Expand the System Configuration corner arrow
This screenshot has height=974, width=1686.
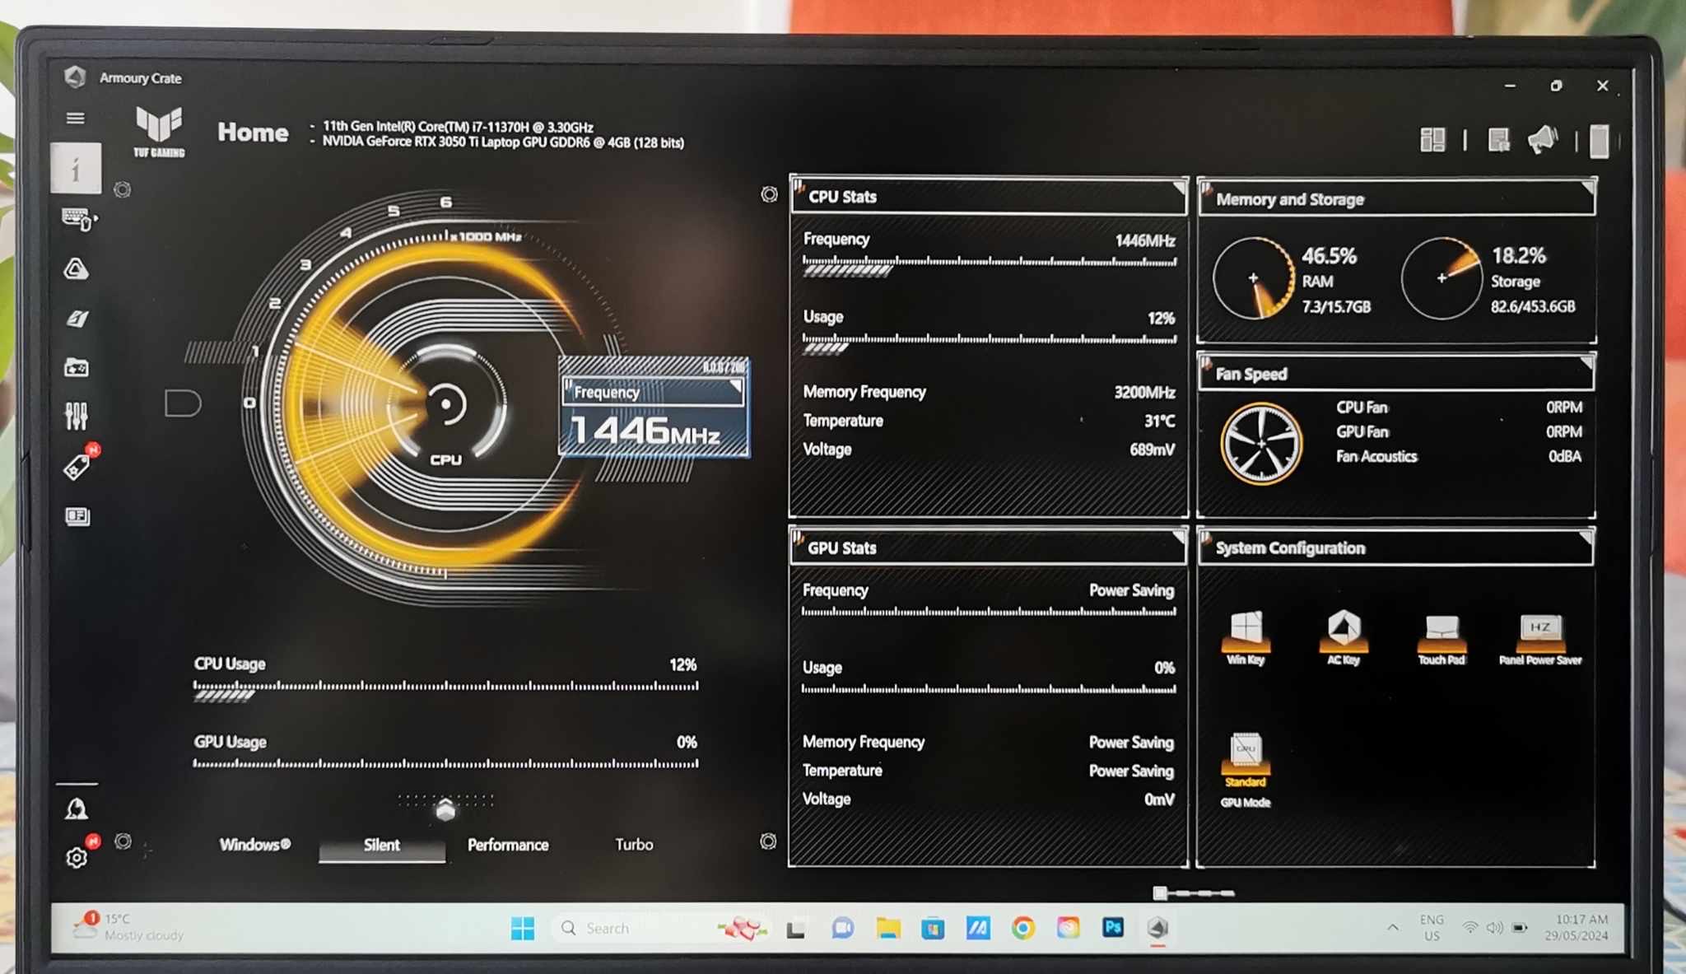(x=1586, y=538)
